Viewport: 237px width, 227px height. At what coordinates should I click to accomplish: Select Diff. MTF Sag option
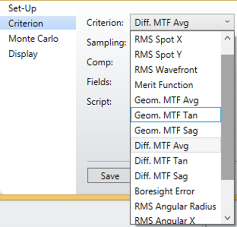coord(176,176)
